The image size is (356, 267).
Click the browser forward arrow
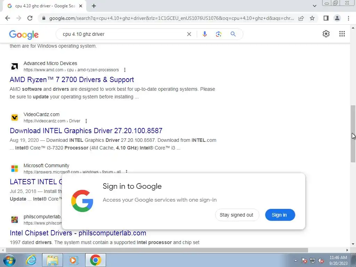pyautogui.click(x=19, y=18)
